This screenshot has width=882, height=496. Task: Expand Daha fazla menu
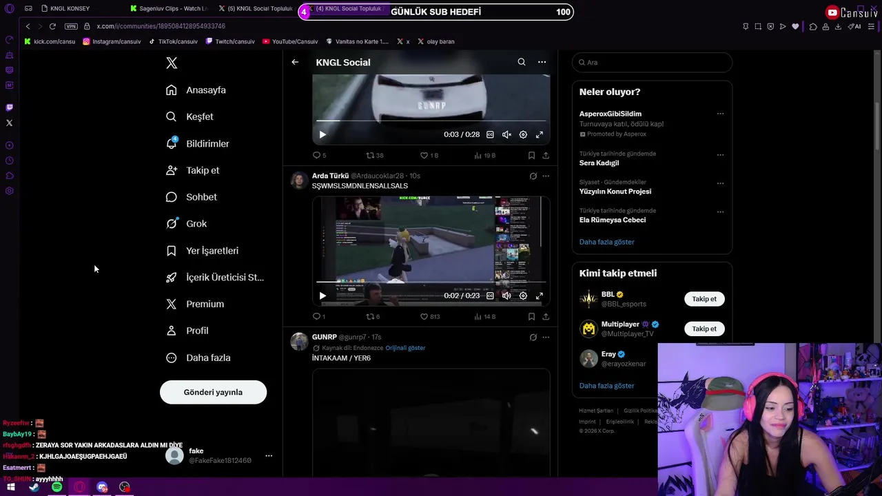(198, 358)
